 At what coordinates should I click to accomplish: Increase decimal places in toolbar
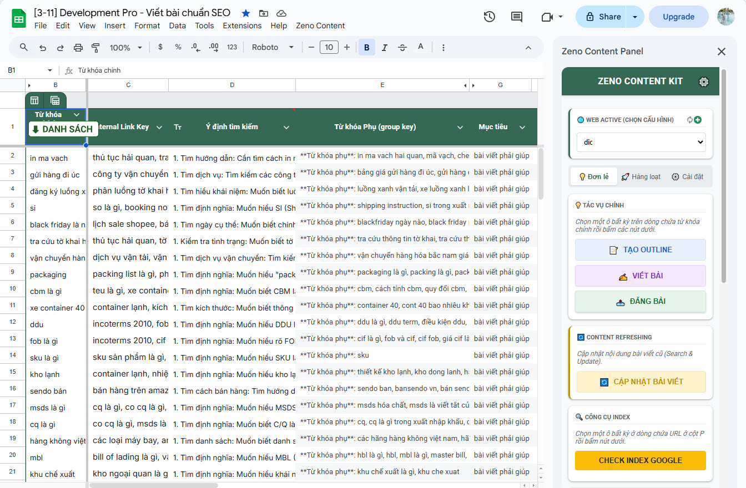[214, 47]
